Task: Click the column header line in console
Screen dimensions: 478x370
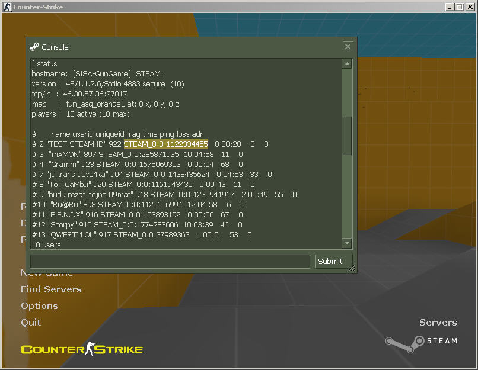Action: tap(117, 134)
